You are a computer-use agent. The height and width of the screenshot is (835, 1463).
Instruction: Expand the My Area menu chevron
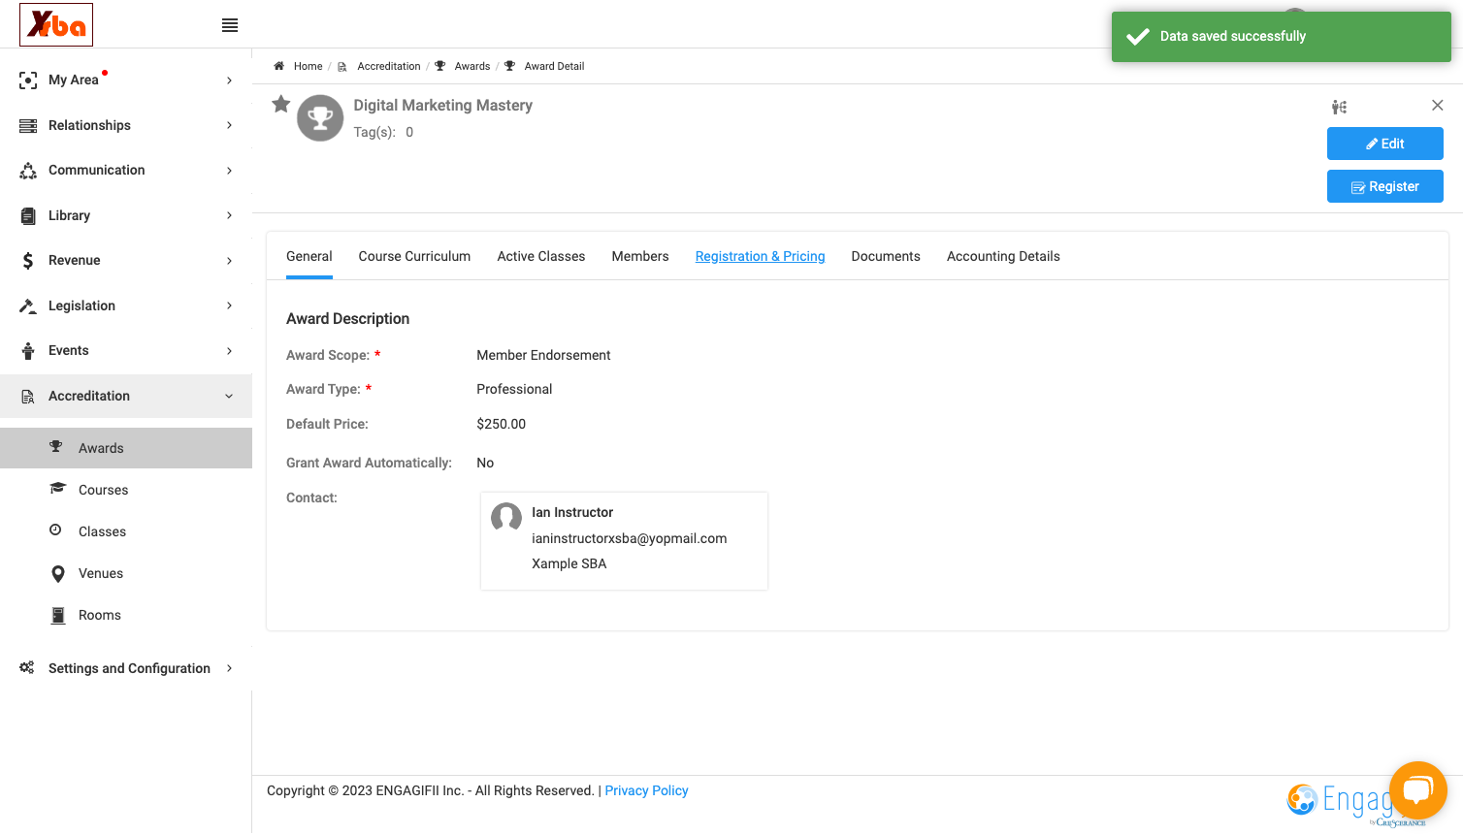[229, 80]
